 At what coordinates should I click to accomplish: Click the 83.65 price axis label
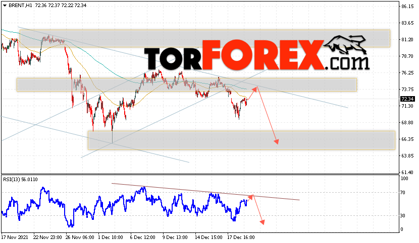tap(407, 23)
